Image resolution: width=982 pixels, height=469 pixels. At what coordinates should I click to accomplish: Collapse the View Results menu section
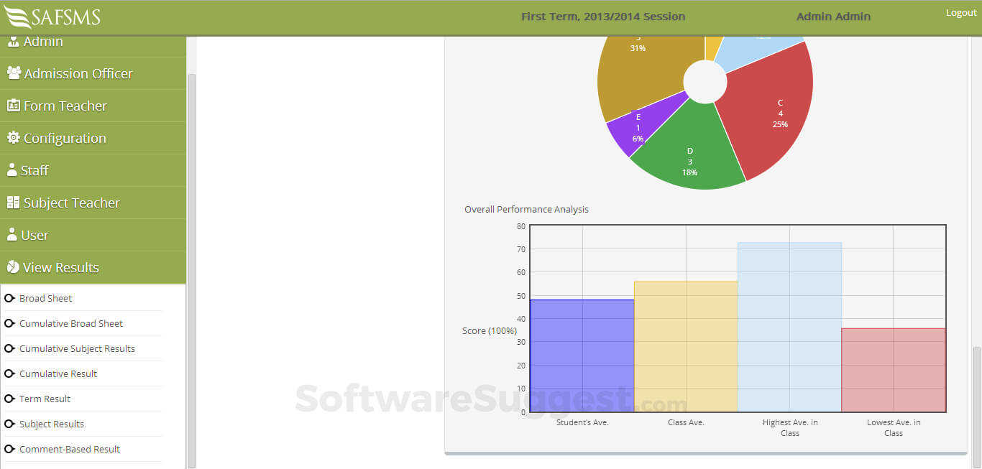click(x=93, y=267)
